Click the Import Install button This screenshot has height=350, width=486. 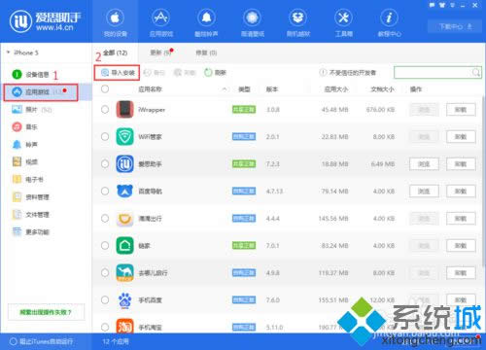pos(117,73)
